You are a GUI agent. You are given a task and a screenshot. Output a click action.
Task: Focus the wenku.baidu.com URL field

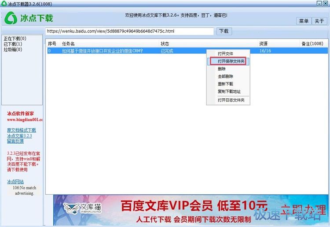point(129,31)
